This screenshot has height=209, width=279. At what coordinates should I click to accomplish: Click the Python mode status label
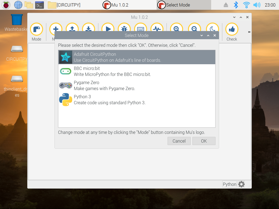pos(229,184)
